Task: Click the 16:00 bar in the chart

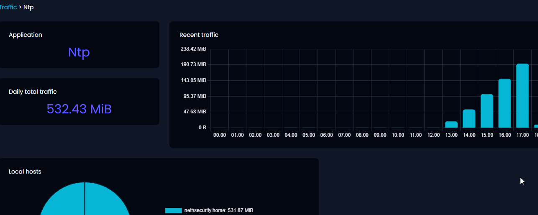Action: 505,103
